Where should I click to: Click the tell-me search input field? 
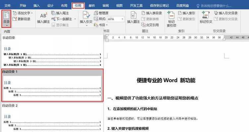tap(216, 6)
